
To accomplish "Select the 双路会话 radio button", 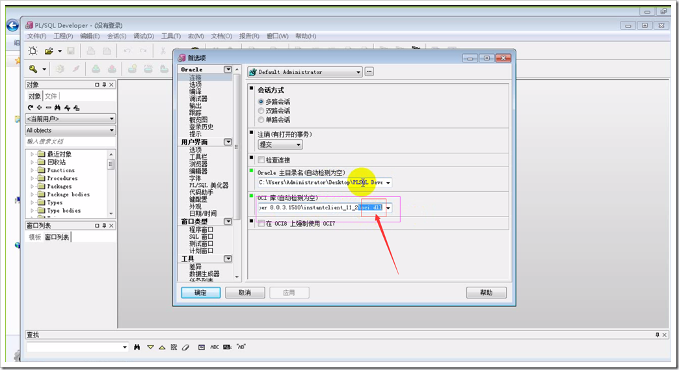I will (261, 111).
